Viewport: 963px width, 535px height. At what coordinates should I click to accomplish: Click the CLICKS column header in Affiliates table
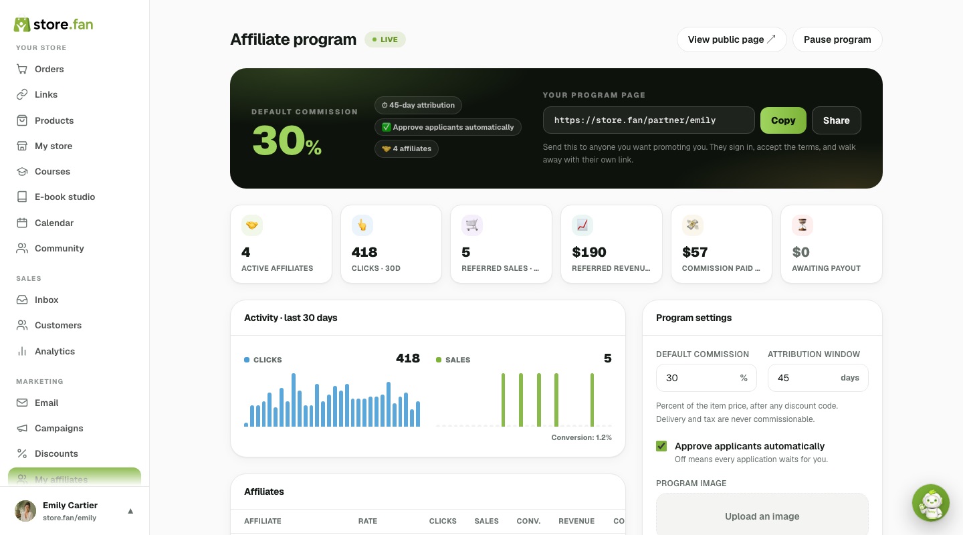click(x=443, y=521)
